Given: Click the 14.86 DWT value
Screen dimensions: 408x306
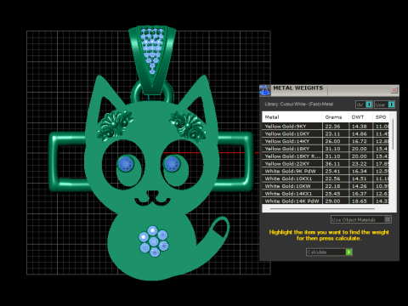Looking at the screenshot, I should pyautogui.click(x=359, y=133).
